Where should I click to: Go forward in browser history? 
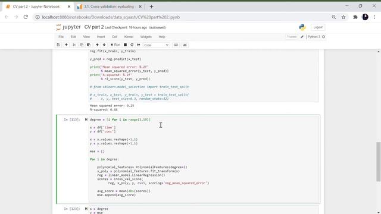pyautogui.click(x=16, y=17)
